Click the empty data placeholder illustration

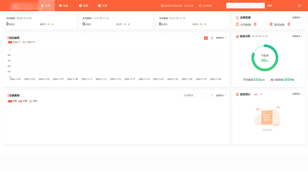267,116
